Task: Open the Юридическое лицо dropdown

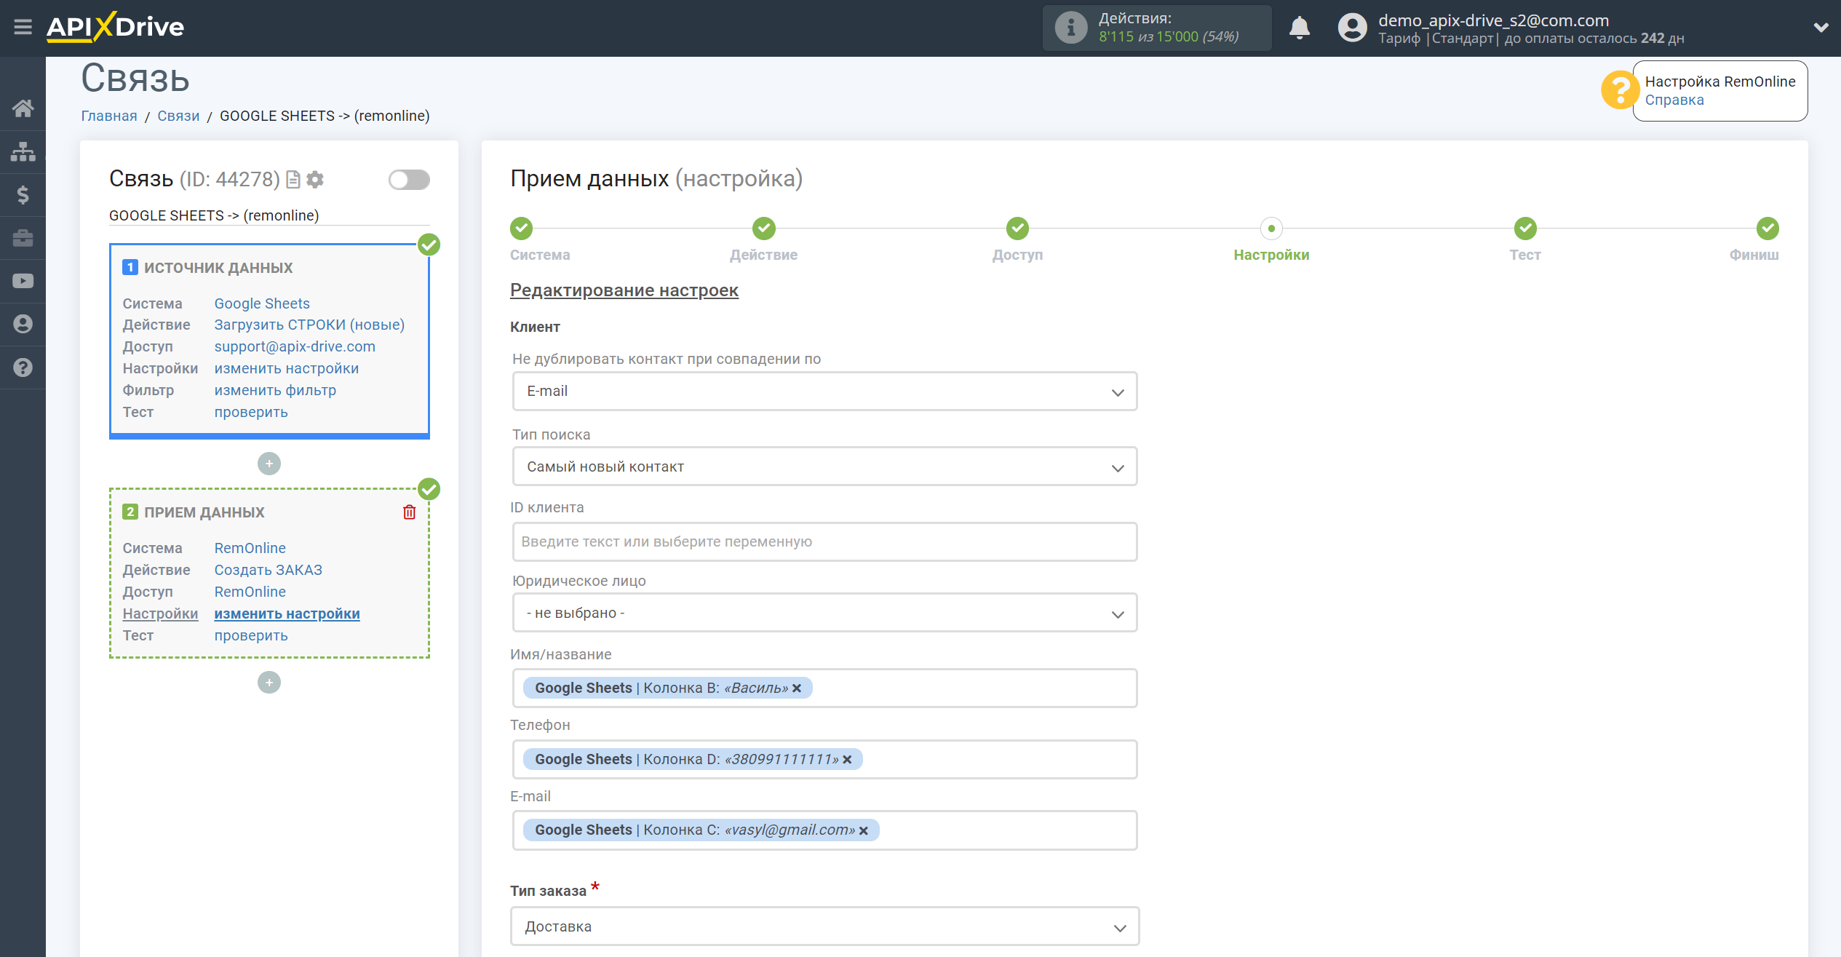Action: pyautogui.click(x=824, y=613)
